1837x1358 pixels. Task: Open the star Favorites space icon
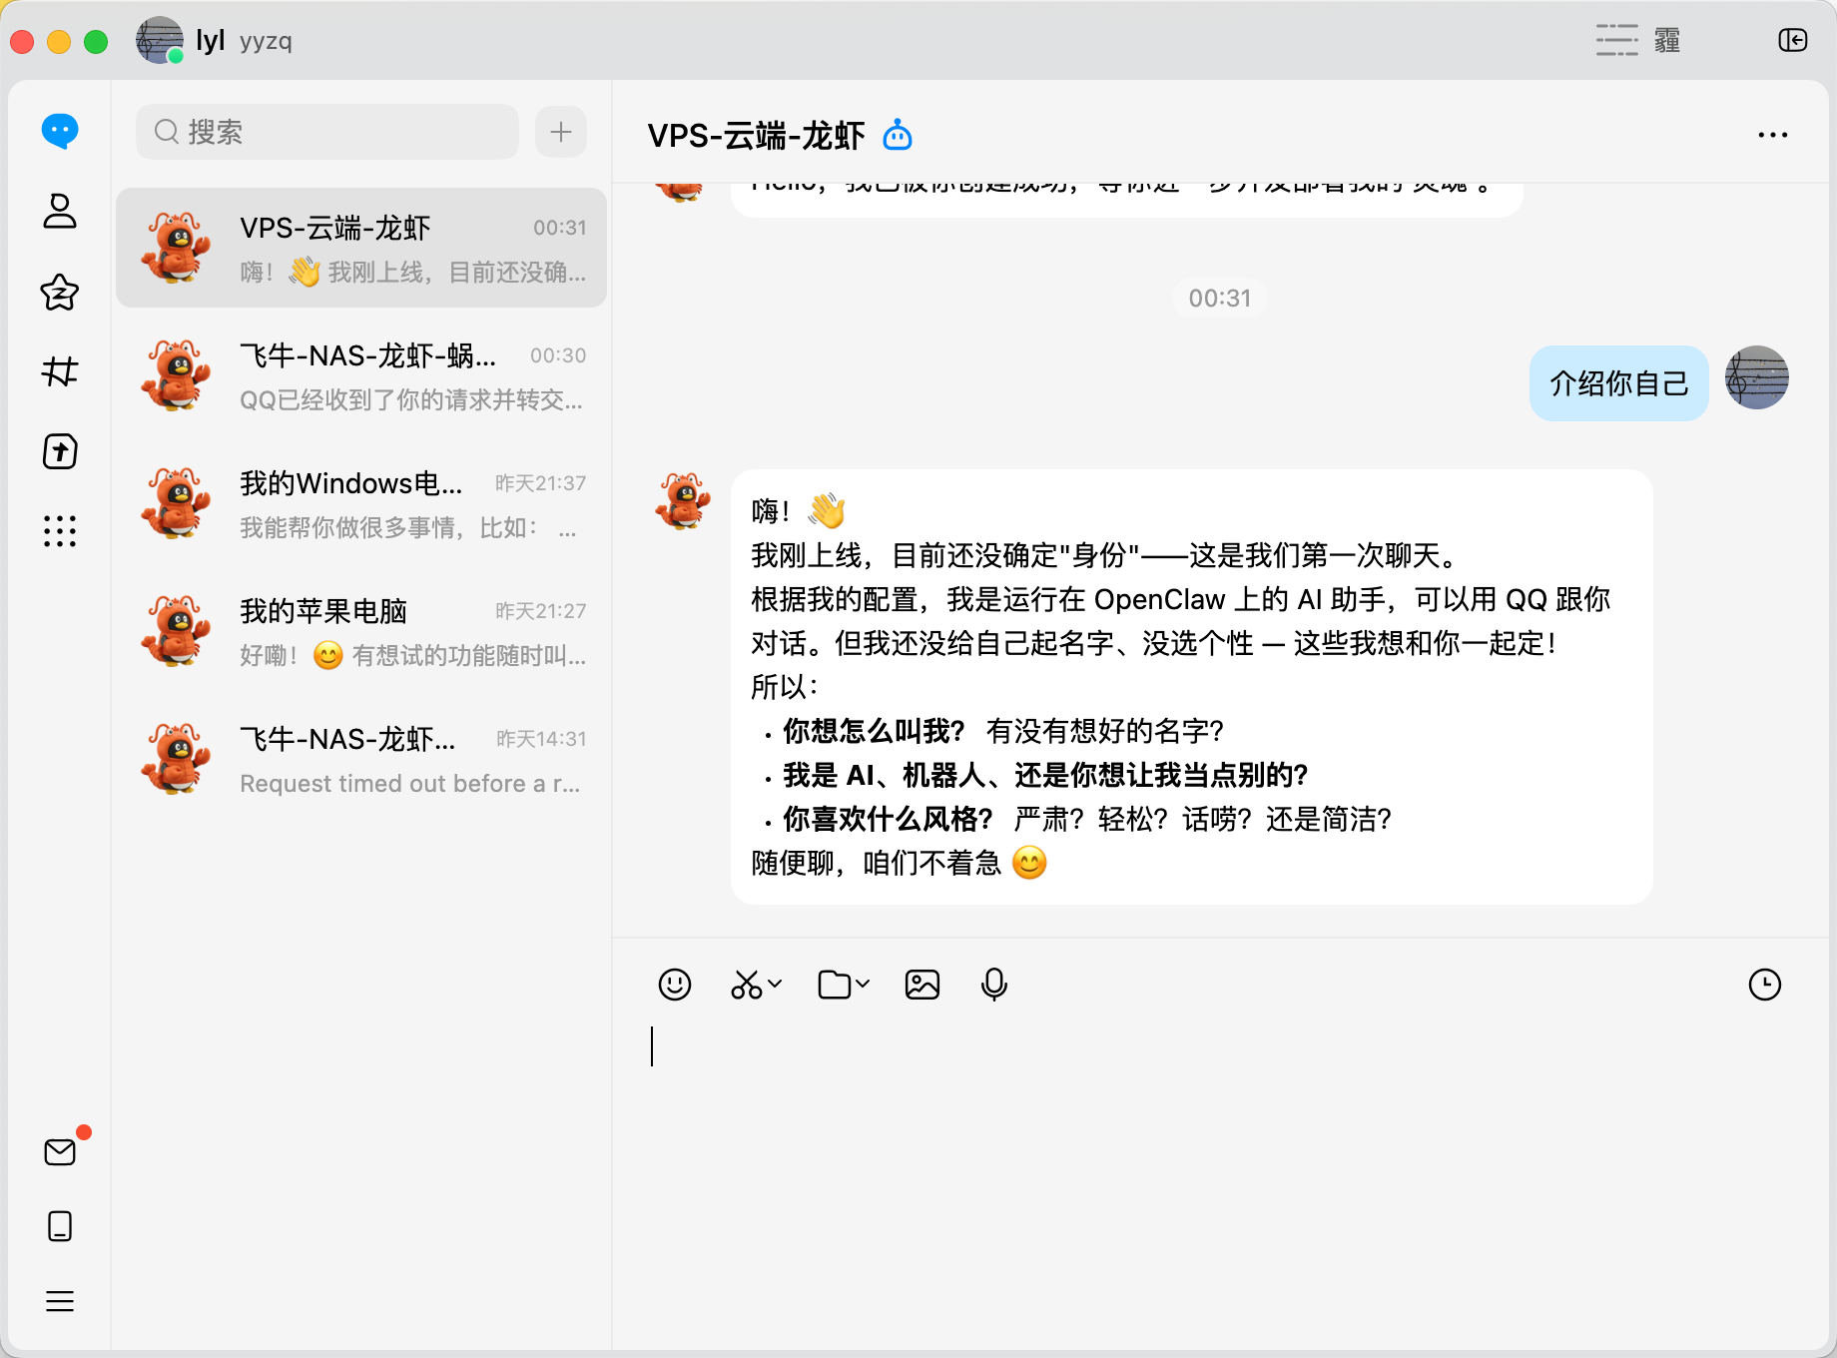(x=60, y=292)
